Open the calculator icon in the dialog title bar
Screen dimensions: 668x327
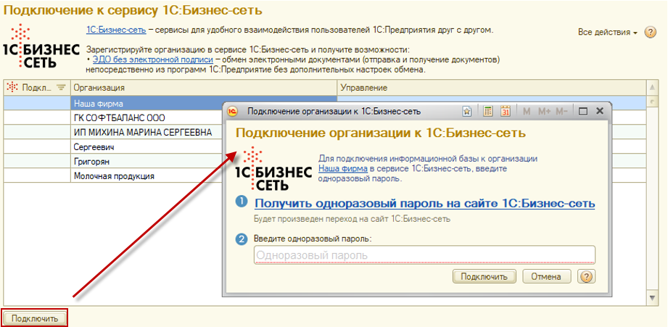coord(488,112)
